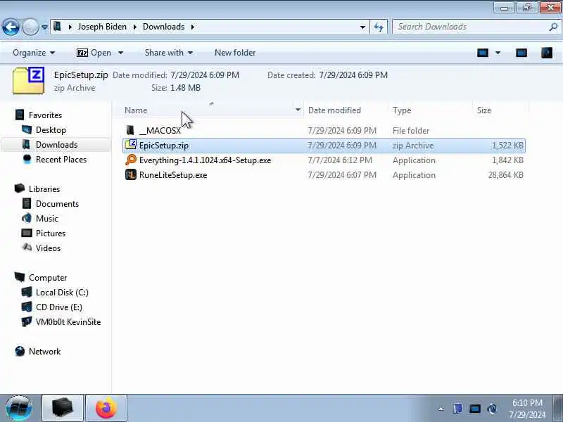The width and height of the screenshot is (563, 422).
Task: Show hidden system tray icons arrow
Action: click(441, 409)
